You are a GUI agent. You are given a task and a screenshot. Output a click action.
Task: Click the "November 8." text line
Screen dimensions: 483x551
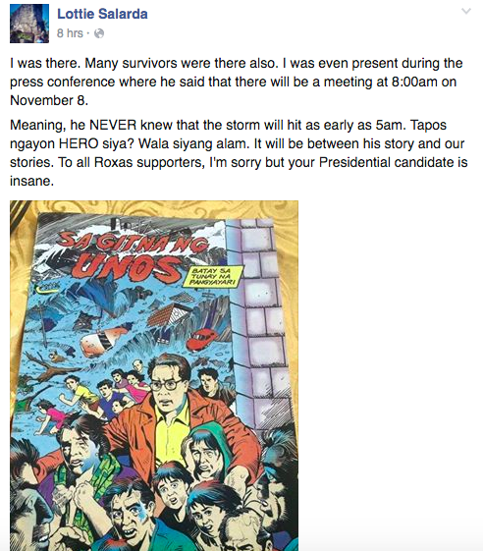(x=49, y=100)
